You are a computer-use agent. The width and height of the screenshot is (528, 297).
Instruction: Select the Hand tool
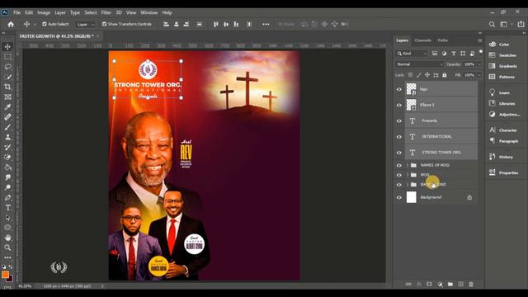7,238
